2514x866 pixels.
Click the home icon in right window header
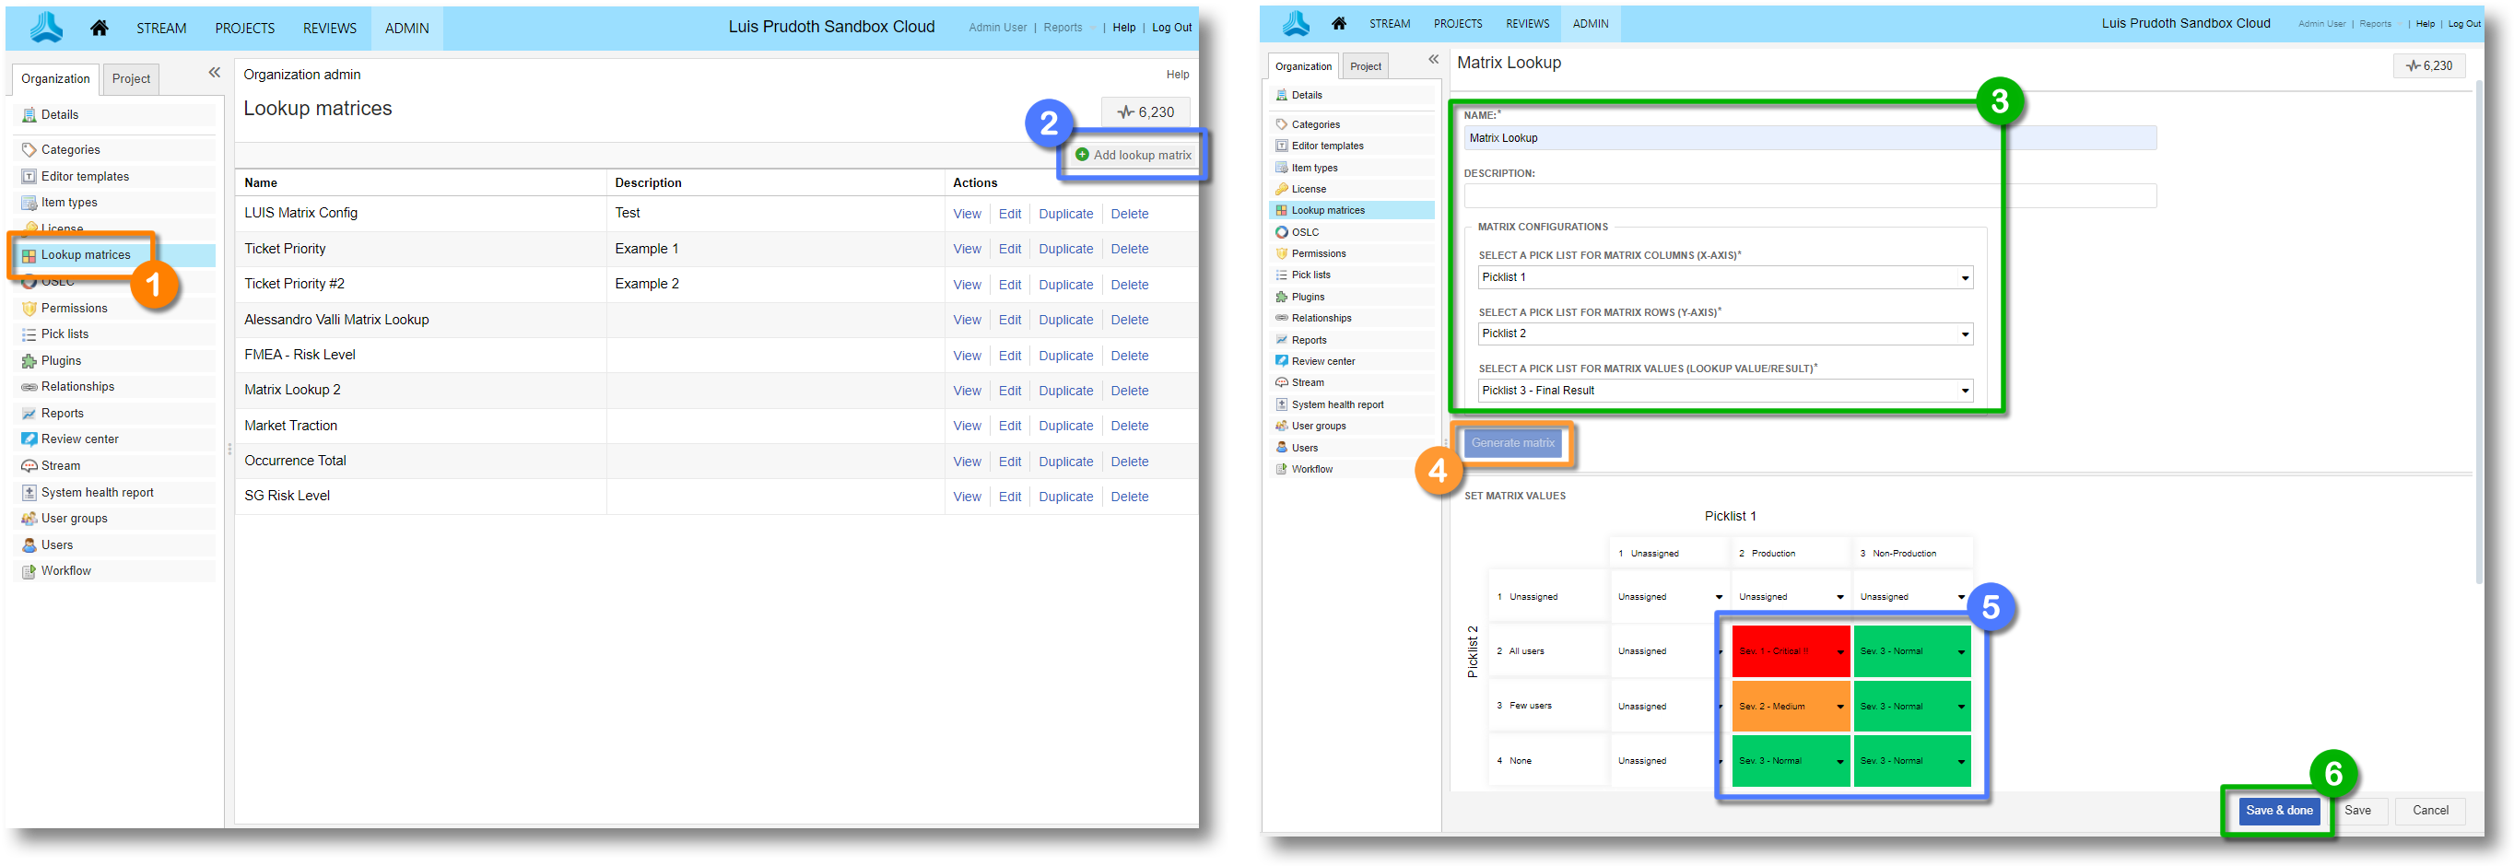pos(1339,23)
